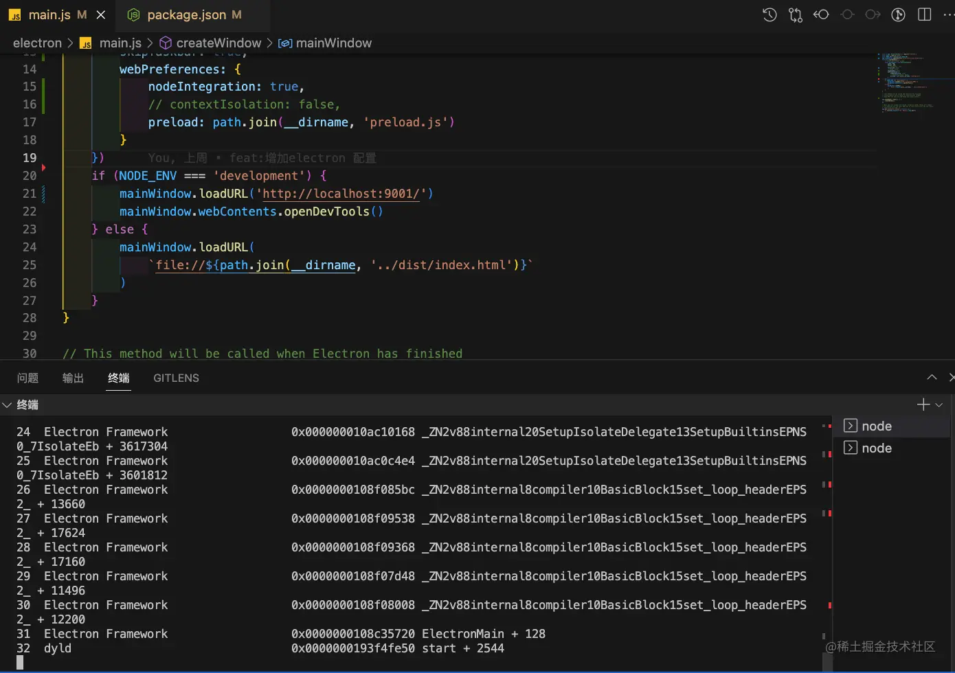Click the 'else' keyword on line 23
Viewport: 955px width, 673px height.
pyautogui.click(x=120, y=229)
